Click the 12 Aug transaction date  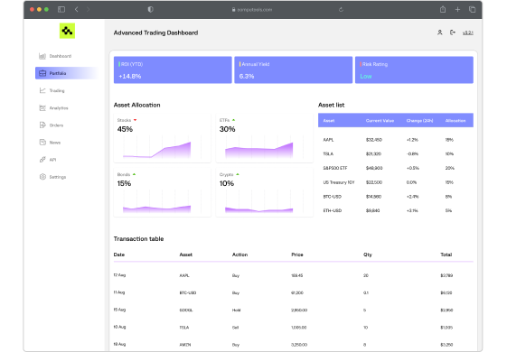pos(119,275)
